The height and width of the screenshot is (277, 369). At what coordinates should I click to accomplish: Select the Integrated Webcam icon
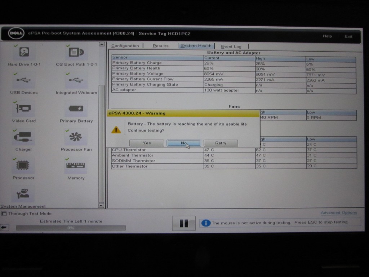coord(76,80)
